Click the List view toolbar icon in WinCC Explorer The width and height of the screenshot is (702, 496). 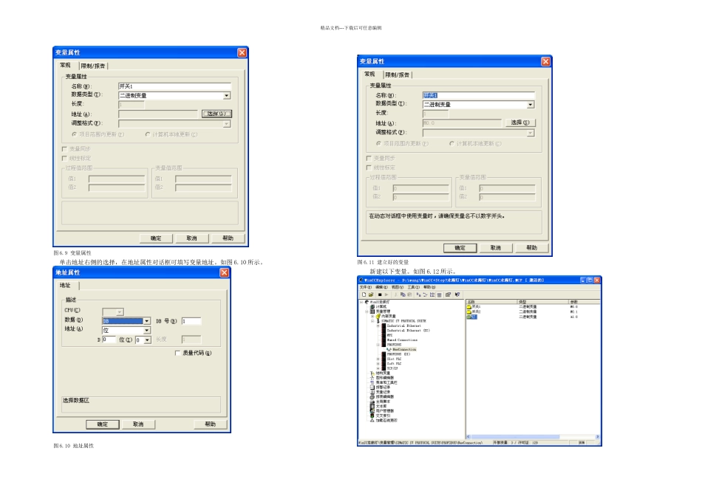click(x=432, y=294)
